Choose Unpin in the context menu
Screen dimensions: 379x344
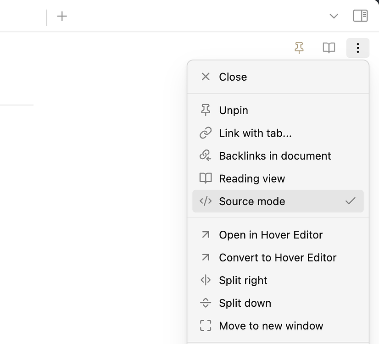click(278, 110)
